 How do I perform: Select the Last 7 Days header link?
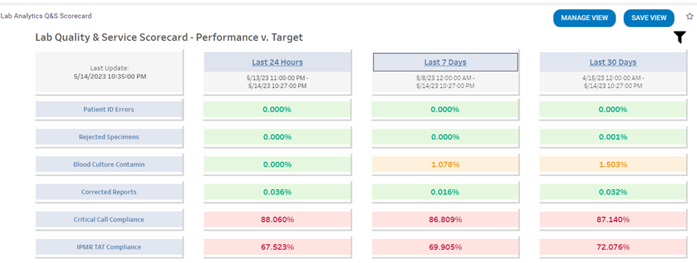tap(445, 62)
